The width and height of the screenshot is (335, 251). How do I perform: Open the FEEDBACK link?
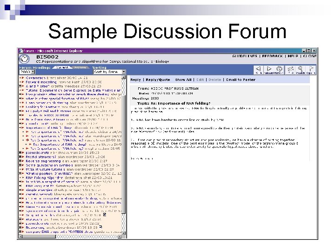[272, 56]
